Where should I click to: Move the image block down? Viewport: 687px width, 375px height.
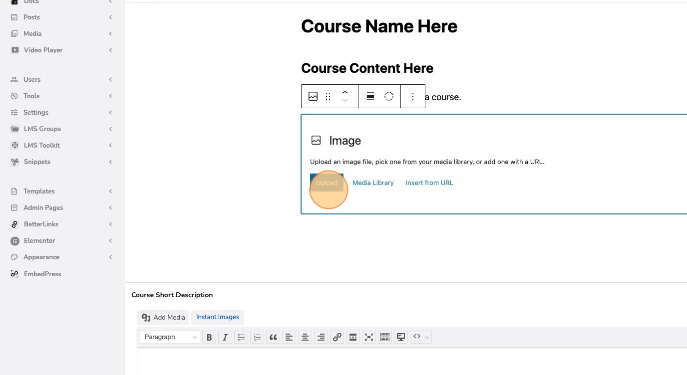point(344,100)
